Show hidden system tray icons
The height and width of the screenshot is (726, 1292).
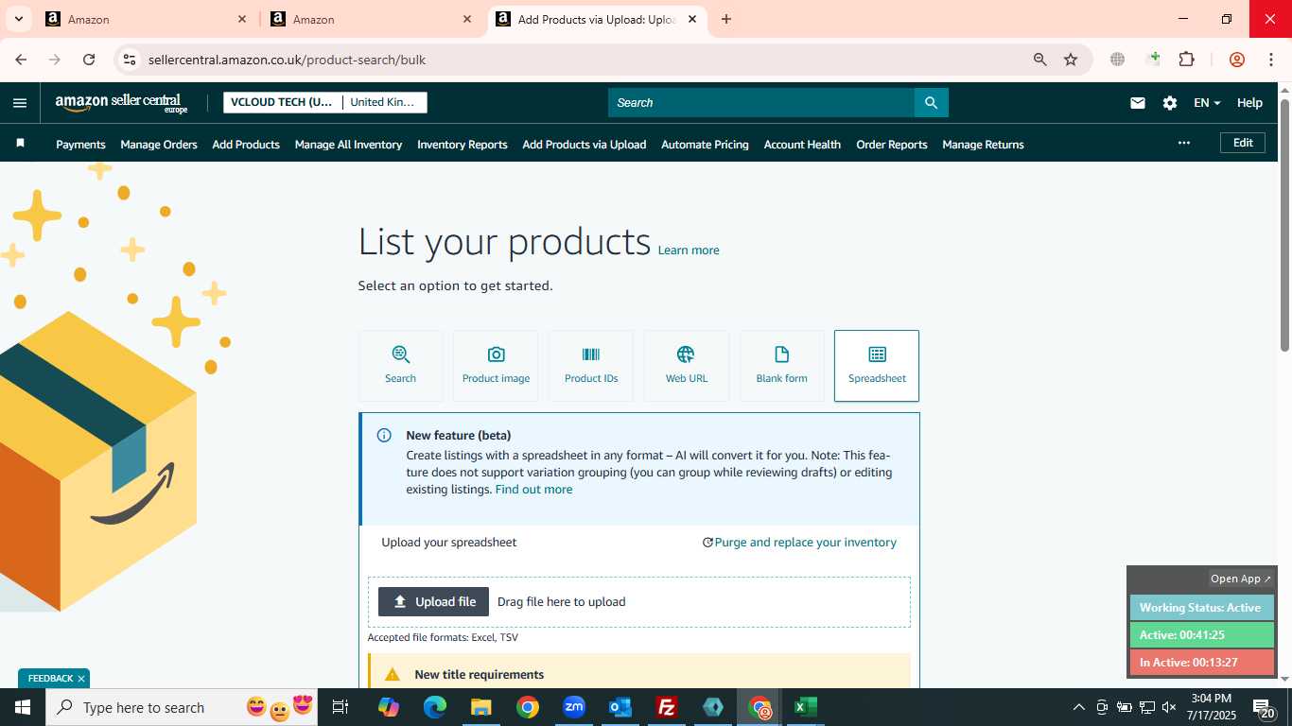(1078, 707)
